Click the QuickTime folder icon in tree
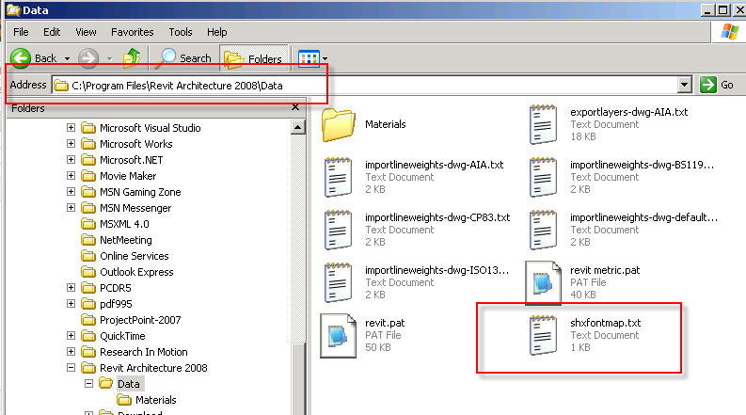 click(88, 336)
